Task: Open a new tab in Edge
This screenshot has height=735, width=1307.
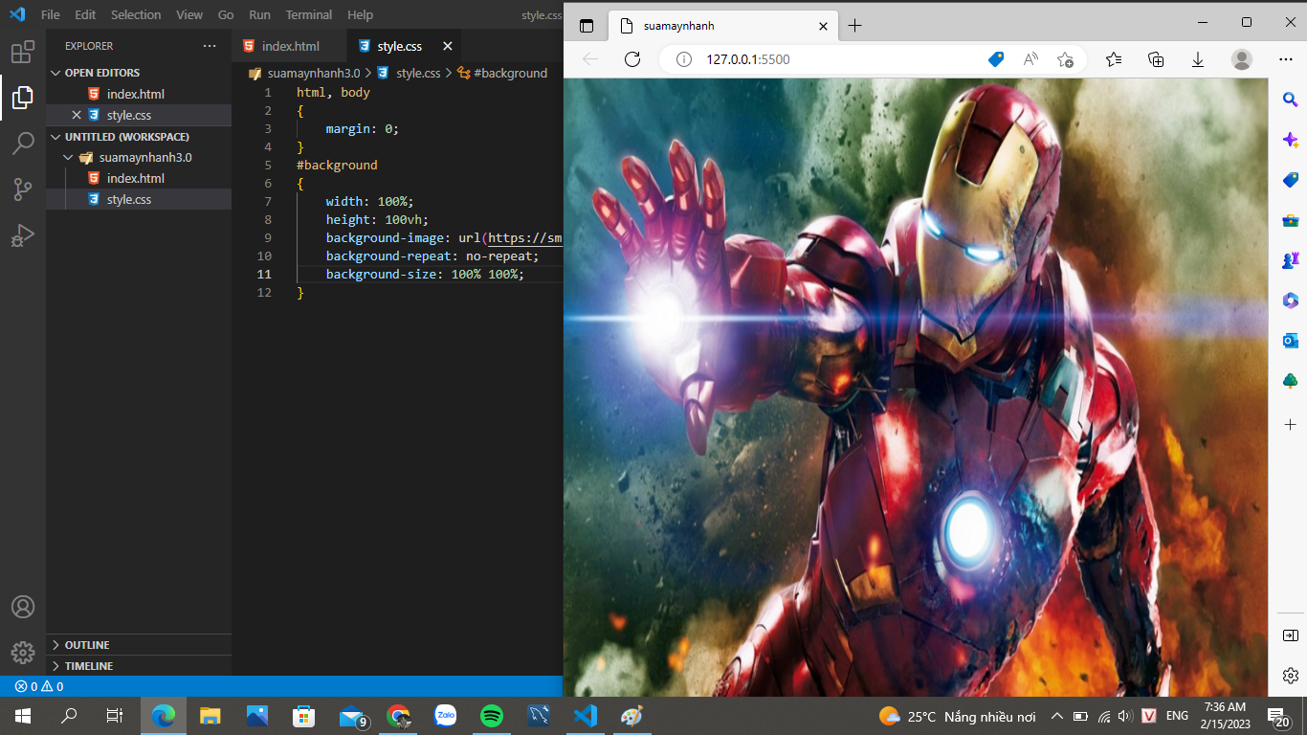Action: [x=854, y=25]
